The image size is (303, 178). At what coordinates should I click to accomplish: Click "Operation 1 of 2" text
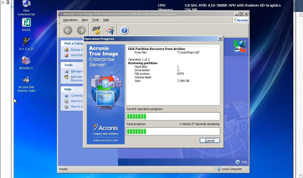(139, 60)
